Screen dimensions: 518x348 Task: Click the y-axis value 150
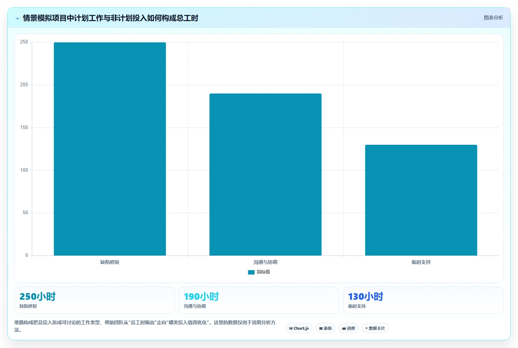(24, 128)
